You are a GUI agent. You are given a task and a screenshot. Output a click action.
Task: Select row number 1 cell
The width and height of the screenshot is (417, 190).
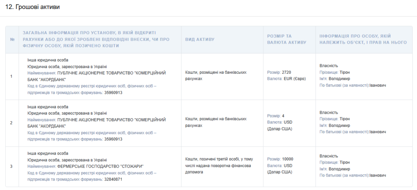pyautogui.click(x=11, y=76)
